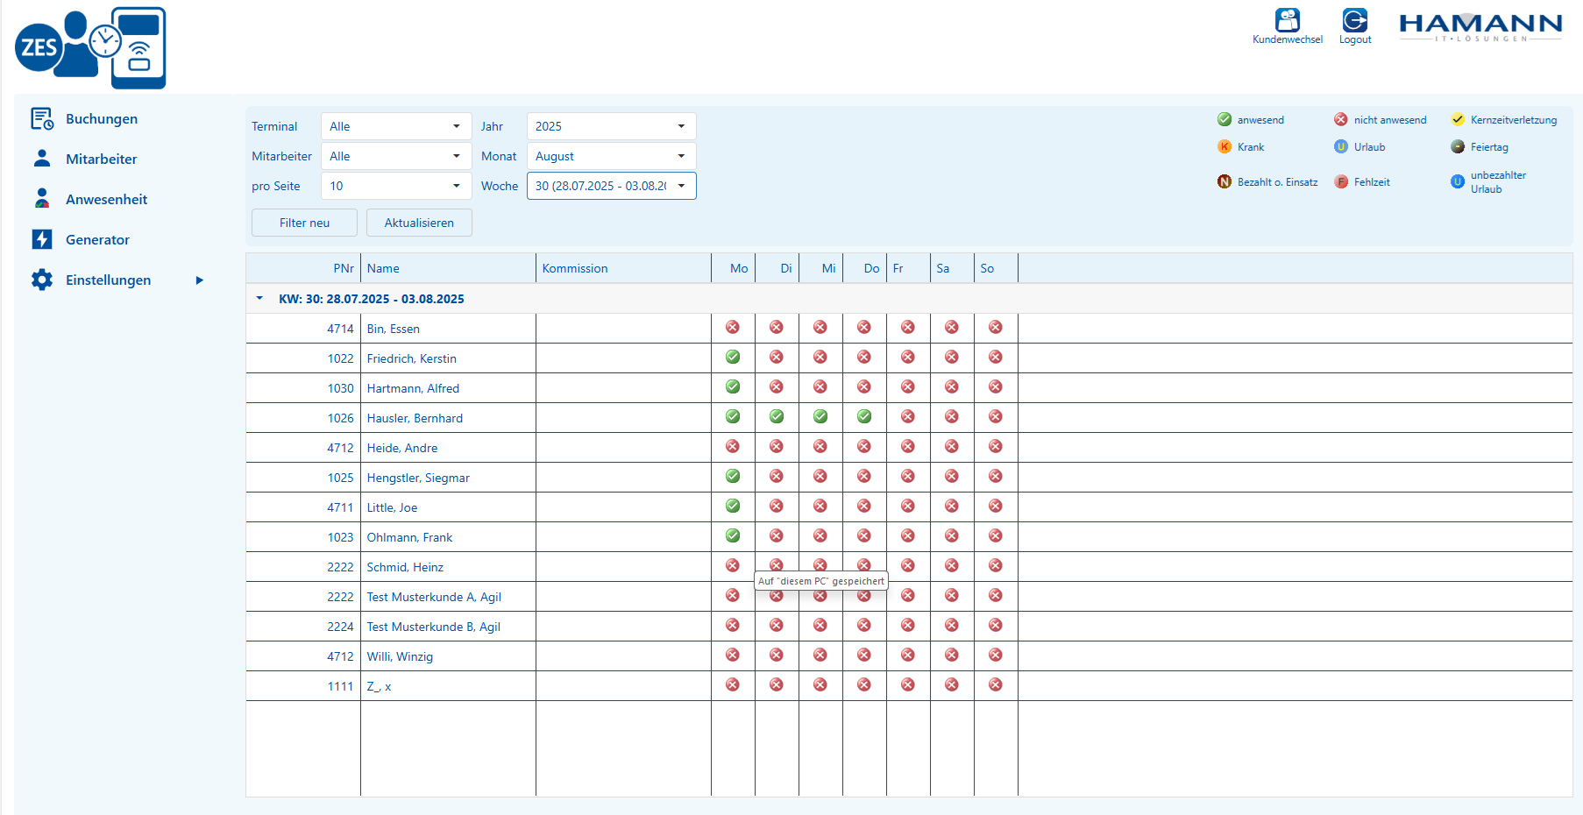Open the Monat dropdown showing August
The height and width of the screenshot is (815, 1583).
pos(611,156)
